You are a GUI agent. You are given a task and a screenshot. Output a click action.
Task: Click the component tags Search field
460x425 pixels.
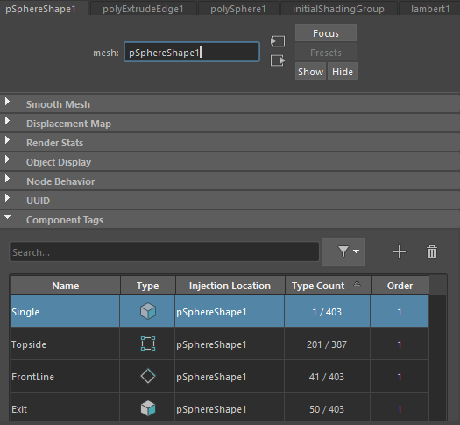click(165, 251)
